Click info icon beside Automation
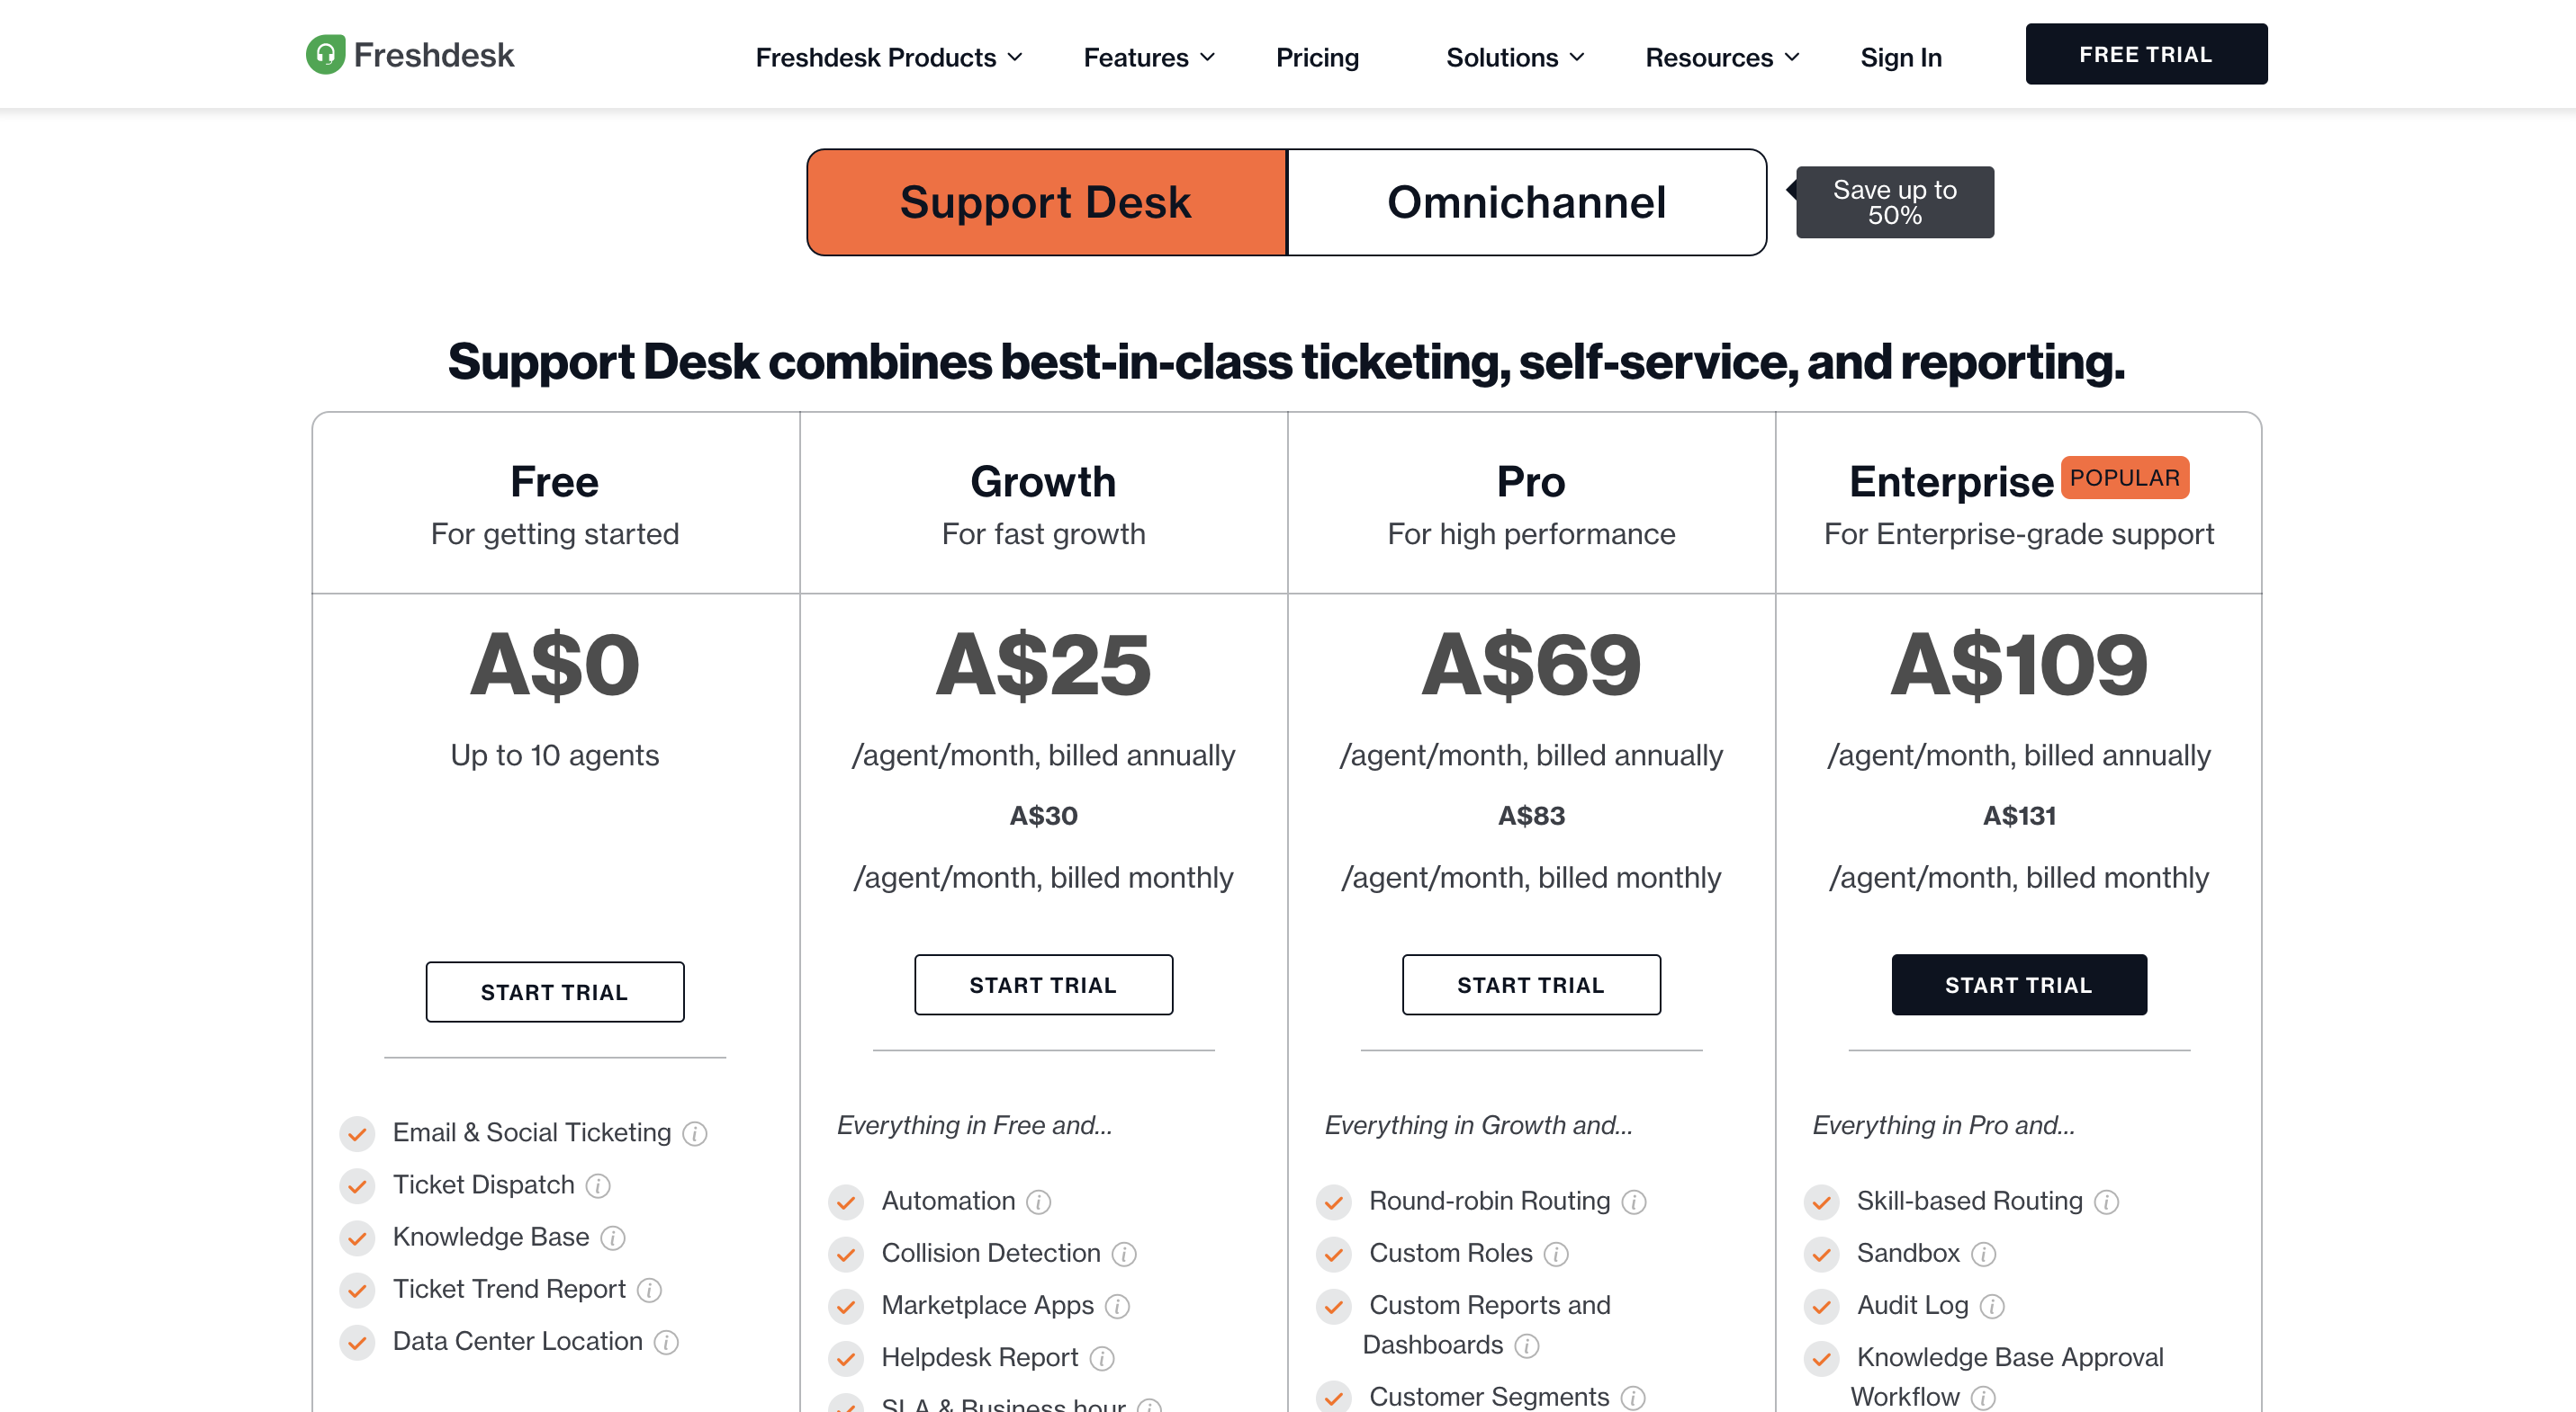Image resolution: width=2576 pixels, height=1412 pixels. coord(1039,1202)
